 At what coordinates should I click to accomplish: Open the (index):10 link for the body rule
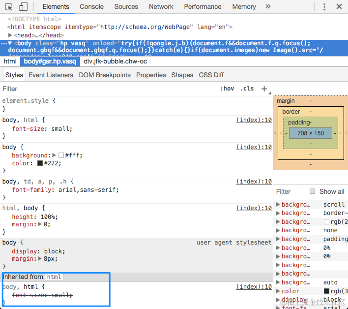pyautogui.click(x=254, y=147)
